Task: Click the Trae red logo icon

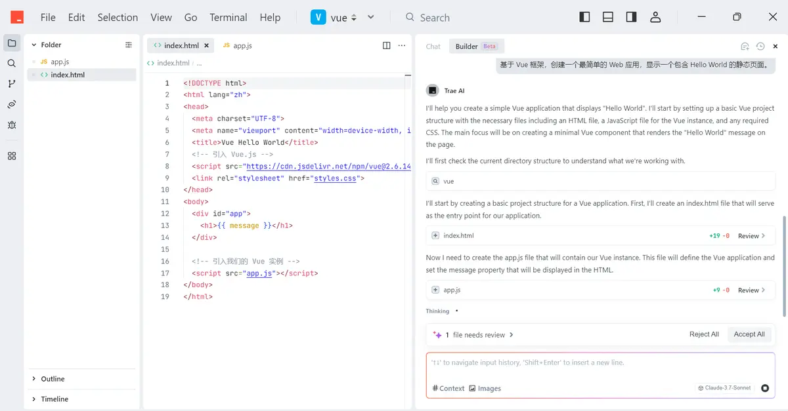Action: (x=17, y=17)
